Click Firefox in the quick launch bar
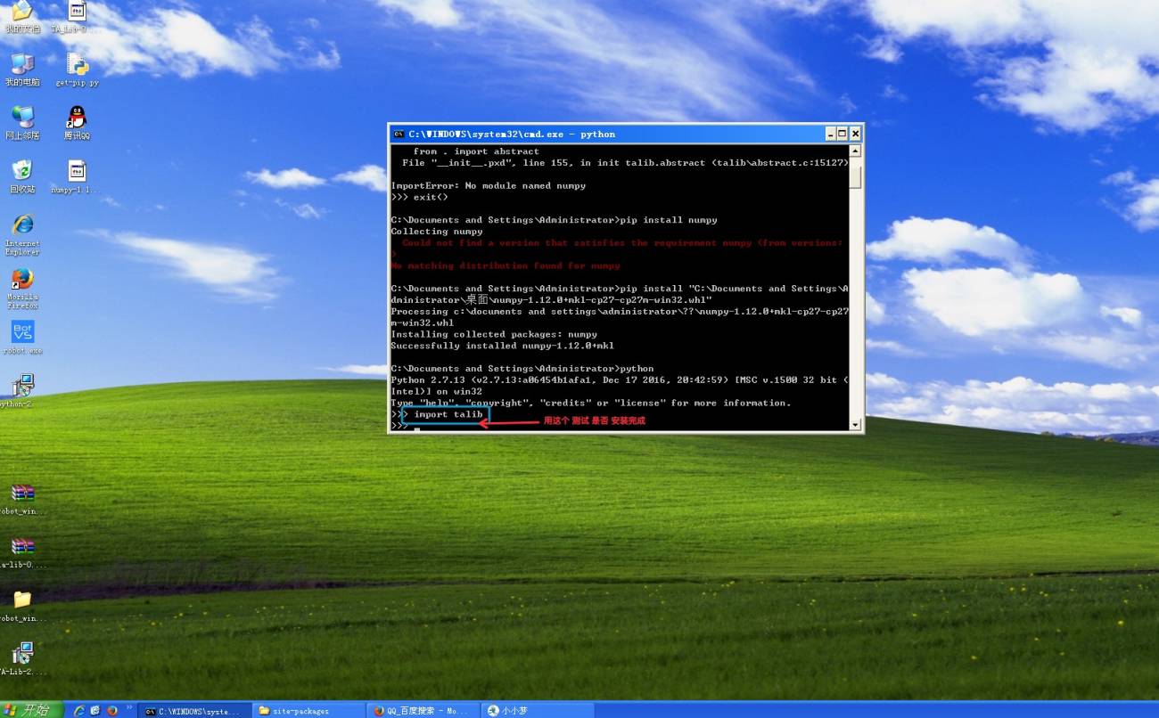 112,710
